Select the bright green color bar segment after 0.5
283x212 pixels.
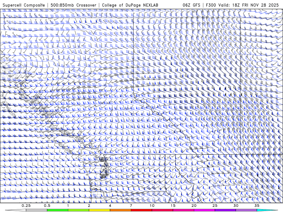[x=58, y=210]
